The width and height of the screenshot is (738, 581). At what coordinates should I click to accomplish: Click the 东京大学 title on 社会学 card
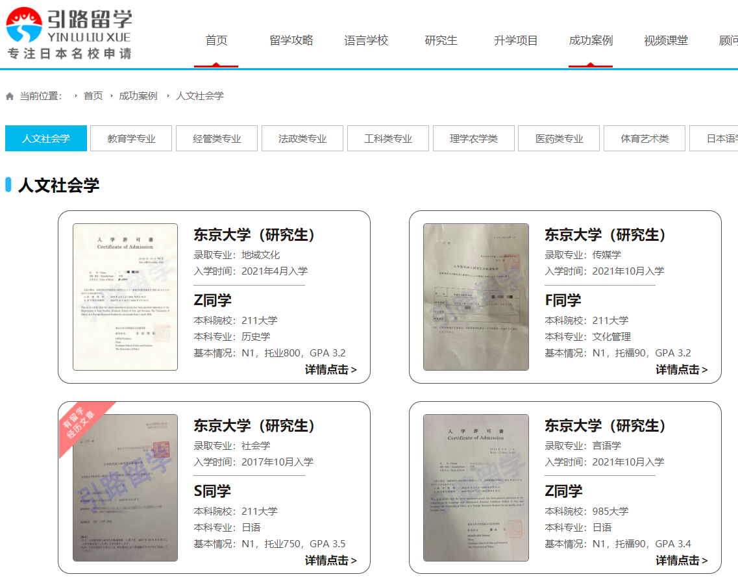pos(254,426)
